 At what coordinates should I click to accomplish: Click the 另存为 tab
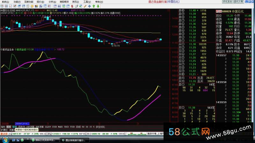(x=21, y=127)
